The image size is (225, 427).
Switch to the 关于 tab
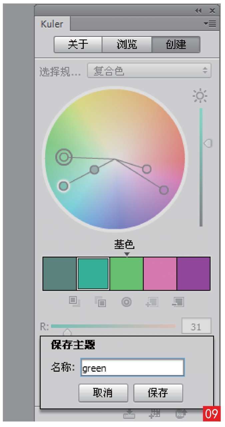(x=78, y=45)
